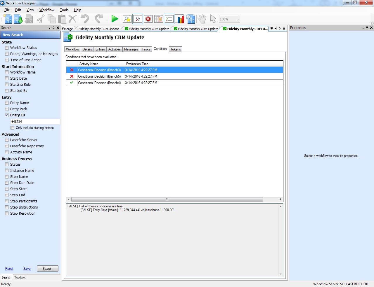Uncheck the Entry ID checkbox
The image size is (374, 287).
click(x=7, y=115)
